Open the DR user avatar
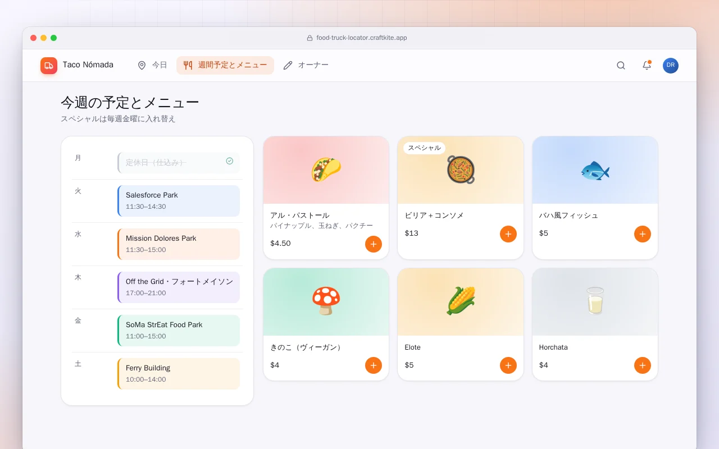 click(x=671, y=66)
